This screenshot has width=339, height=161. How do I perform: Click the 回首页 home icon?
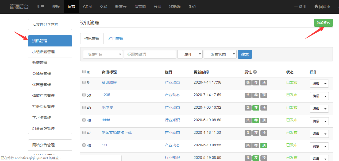[316, 7]
